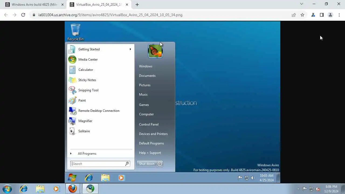Open Devices and Printers
The image size is (345, 194).
[x=153, y=134]
